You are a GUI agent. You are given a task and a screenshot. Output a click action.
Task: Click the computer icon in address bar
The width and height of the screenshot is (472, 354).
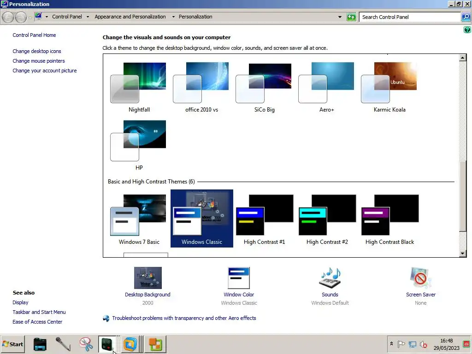point(38,17)
